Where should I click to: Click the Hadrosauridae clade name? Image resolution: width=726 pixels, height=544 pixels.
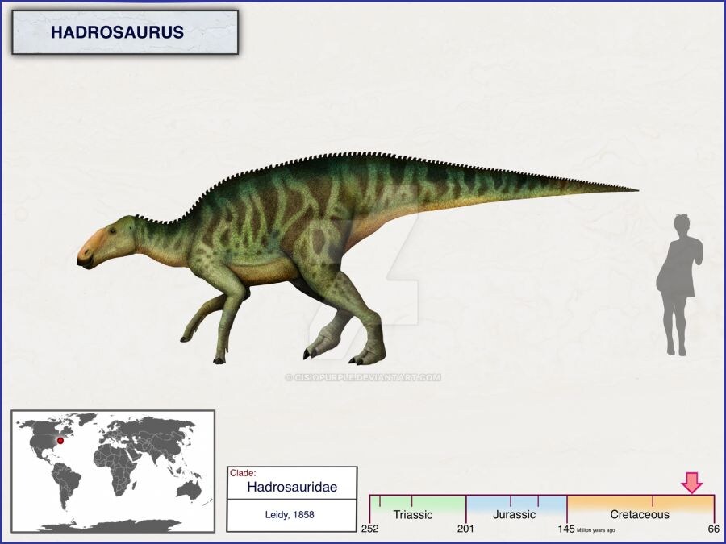coord(291,487)
